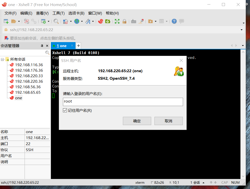Uncheck the 记住用户名(R) checkbox

65,110
